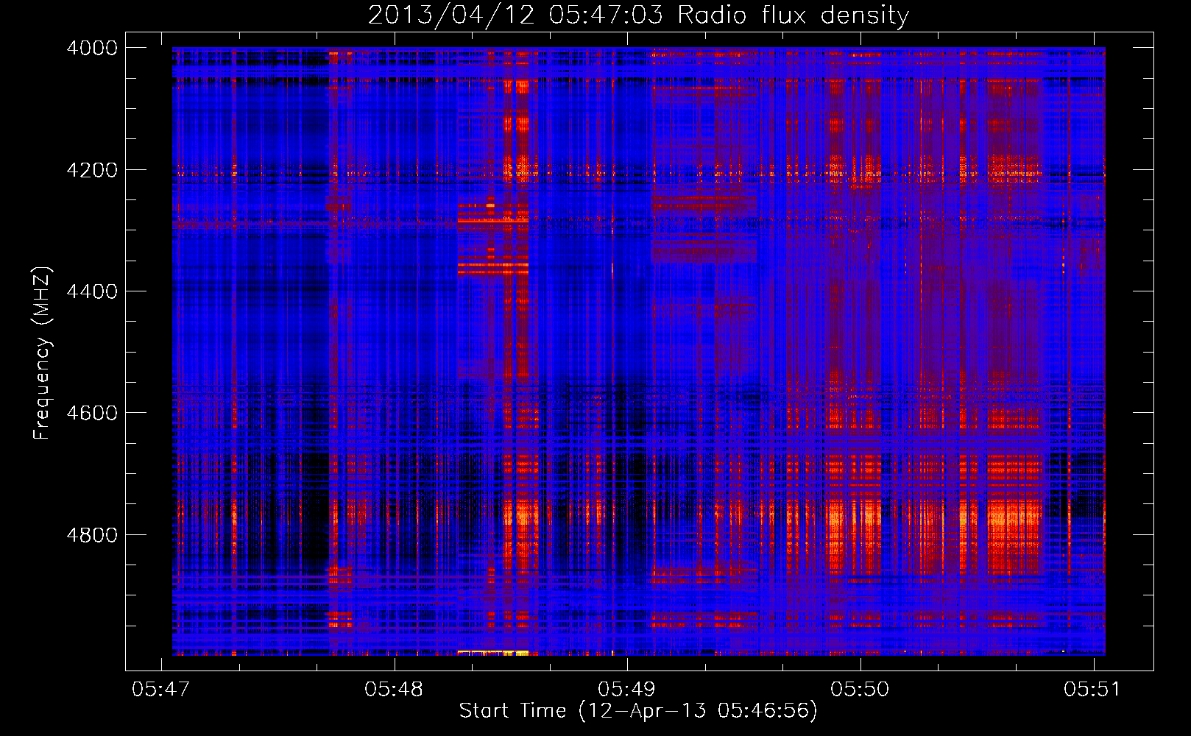Click the plot title "Radio flux density"
Viewport: 1191px width, 736px height.
point(793,15)
